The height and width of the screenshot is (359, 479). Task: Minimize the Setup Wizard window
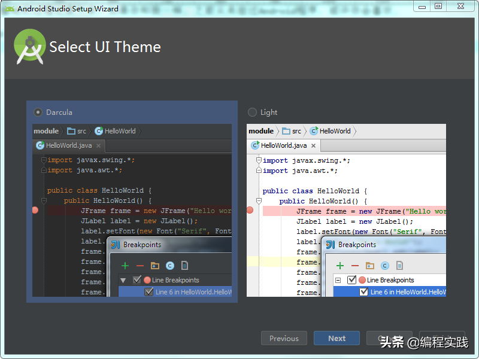point(422,7)
